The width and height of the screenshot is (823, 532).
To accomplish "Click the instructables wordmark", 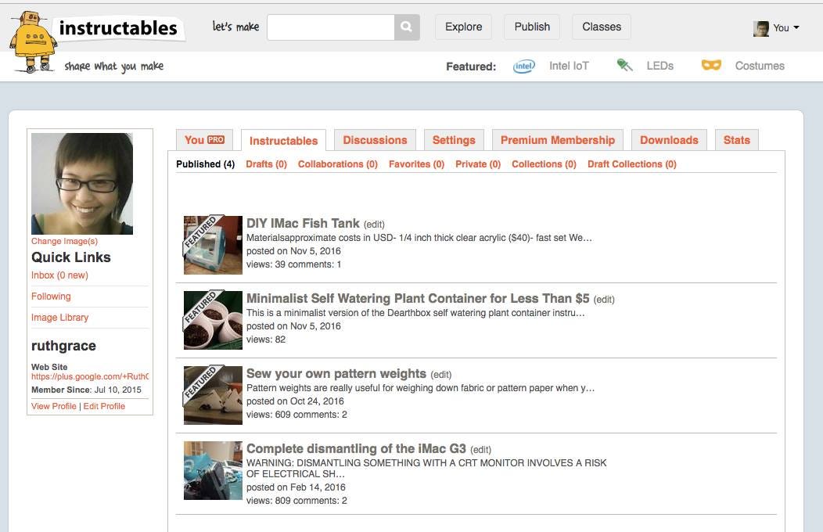I will 118,28.
